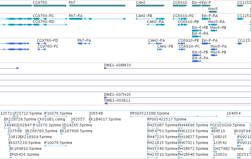
Task: Open the CAH2-RA transcript label
Action: tap(155, 22)
